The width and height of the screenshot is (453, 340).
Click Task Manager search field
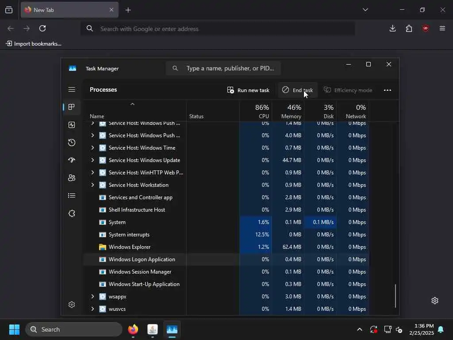[x=223, y=68]
